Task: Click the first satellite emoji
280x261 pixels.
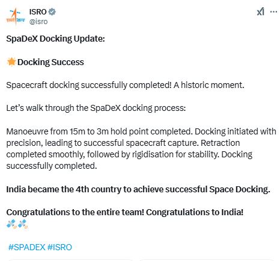Action: coord(11,224)
